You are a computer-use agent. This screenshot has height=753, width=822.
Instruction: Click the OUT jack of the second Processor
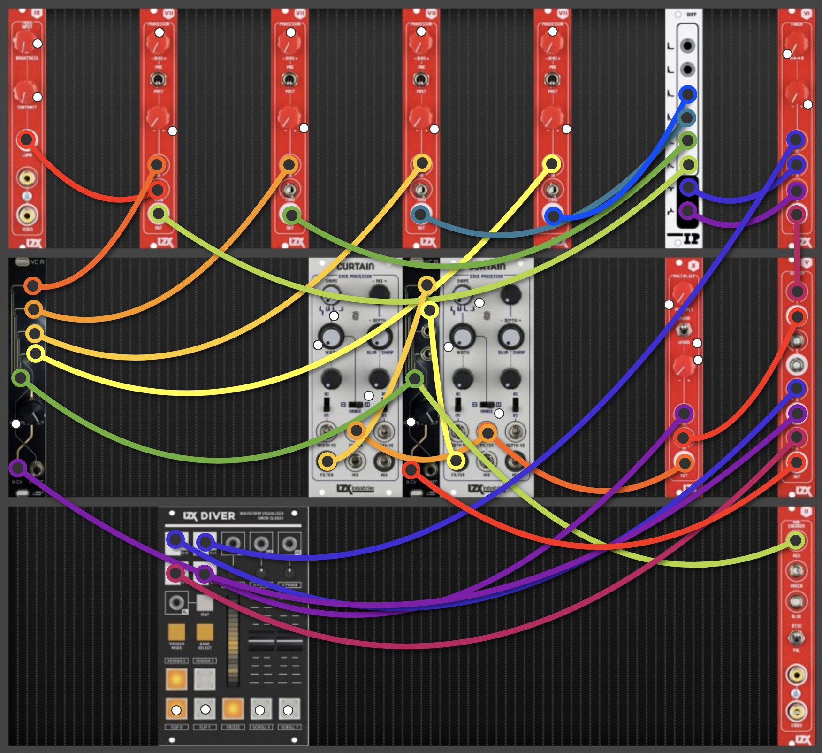coord(291,215)
